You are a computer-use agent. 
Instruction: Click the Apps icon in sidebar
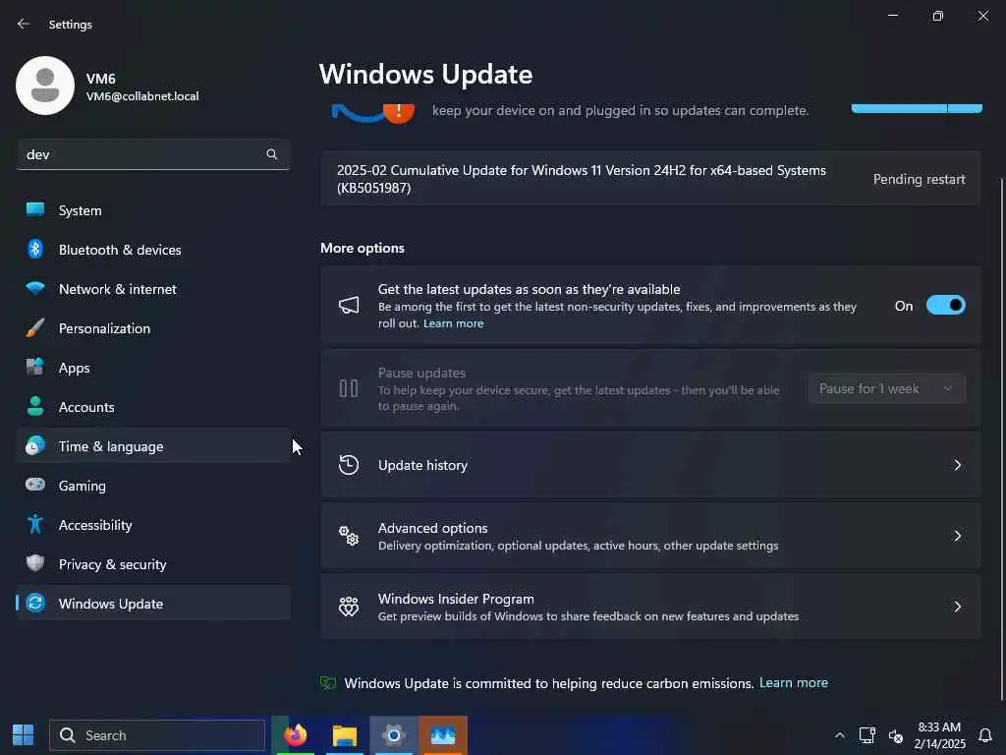pos(35,367)
